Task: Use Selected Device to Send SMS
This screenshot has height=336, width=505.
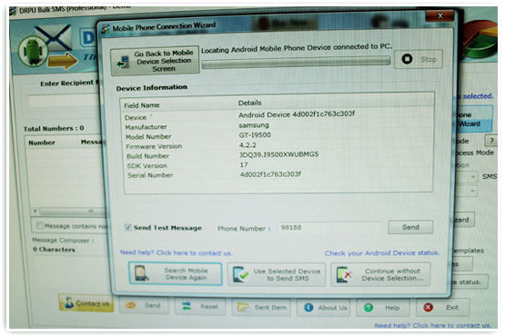Action: 277,274
